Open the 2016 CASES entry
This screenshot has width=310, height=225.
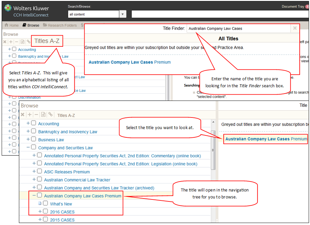click(62, 212)
